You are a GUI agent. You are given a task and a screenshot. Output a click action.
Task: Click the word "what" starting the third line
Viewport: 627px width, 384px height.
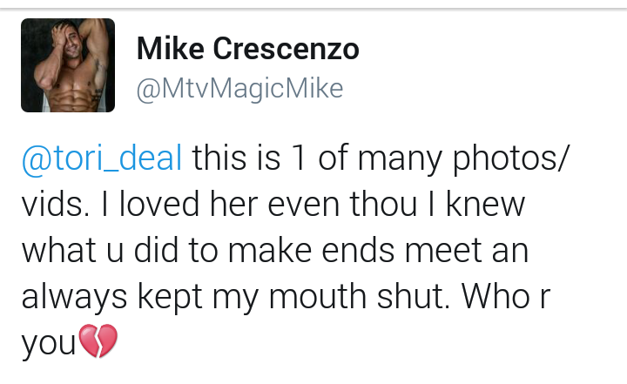[59, 251]
